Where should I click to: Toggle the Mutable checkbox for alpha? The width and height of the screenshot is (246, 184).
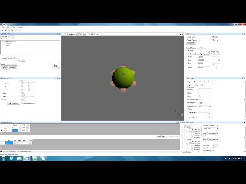coord(22,93)
